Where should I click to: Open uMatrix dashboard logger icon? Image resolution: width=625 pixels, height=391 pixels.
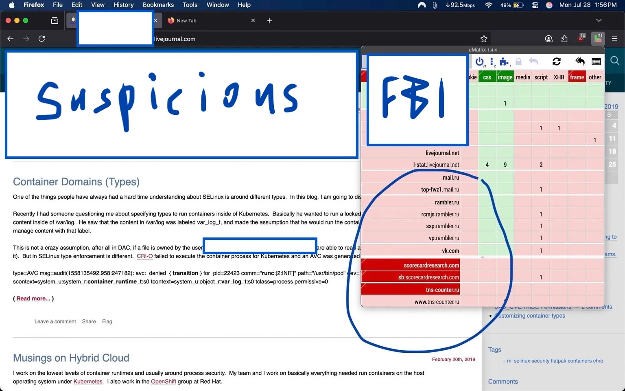[x=596, y=62]
